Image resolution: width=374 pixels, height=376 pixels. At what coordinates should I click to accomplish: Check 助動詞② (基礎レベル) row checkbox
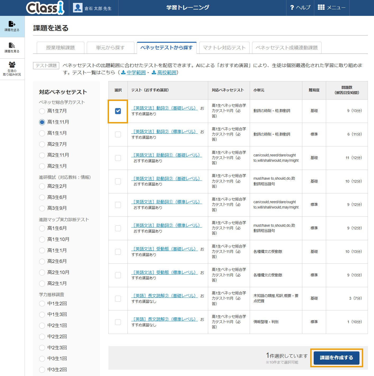(x=118, y=182)
